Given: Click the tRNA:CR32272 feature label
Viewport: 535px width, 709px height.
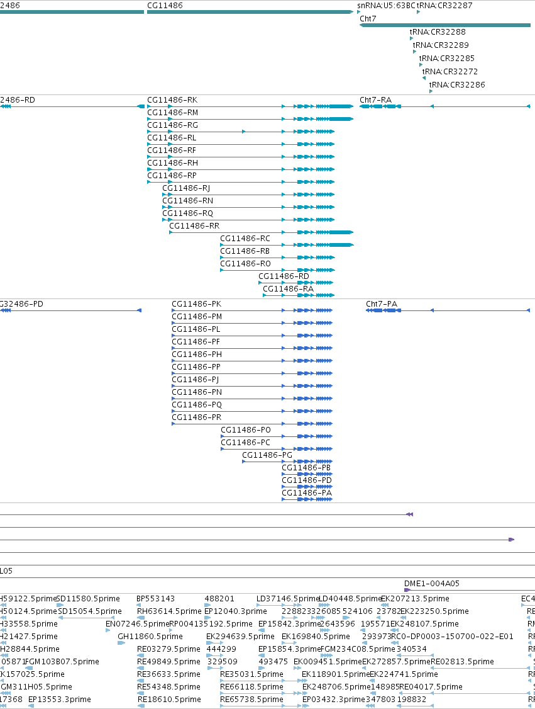Looking at the screenshot, I should pyautogui.click(x=450, y=71).
